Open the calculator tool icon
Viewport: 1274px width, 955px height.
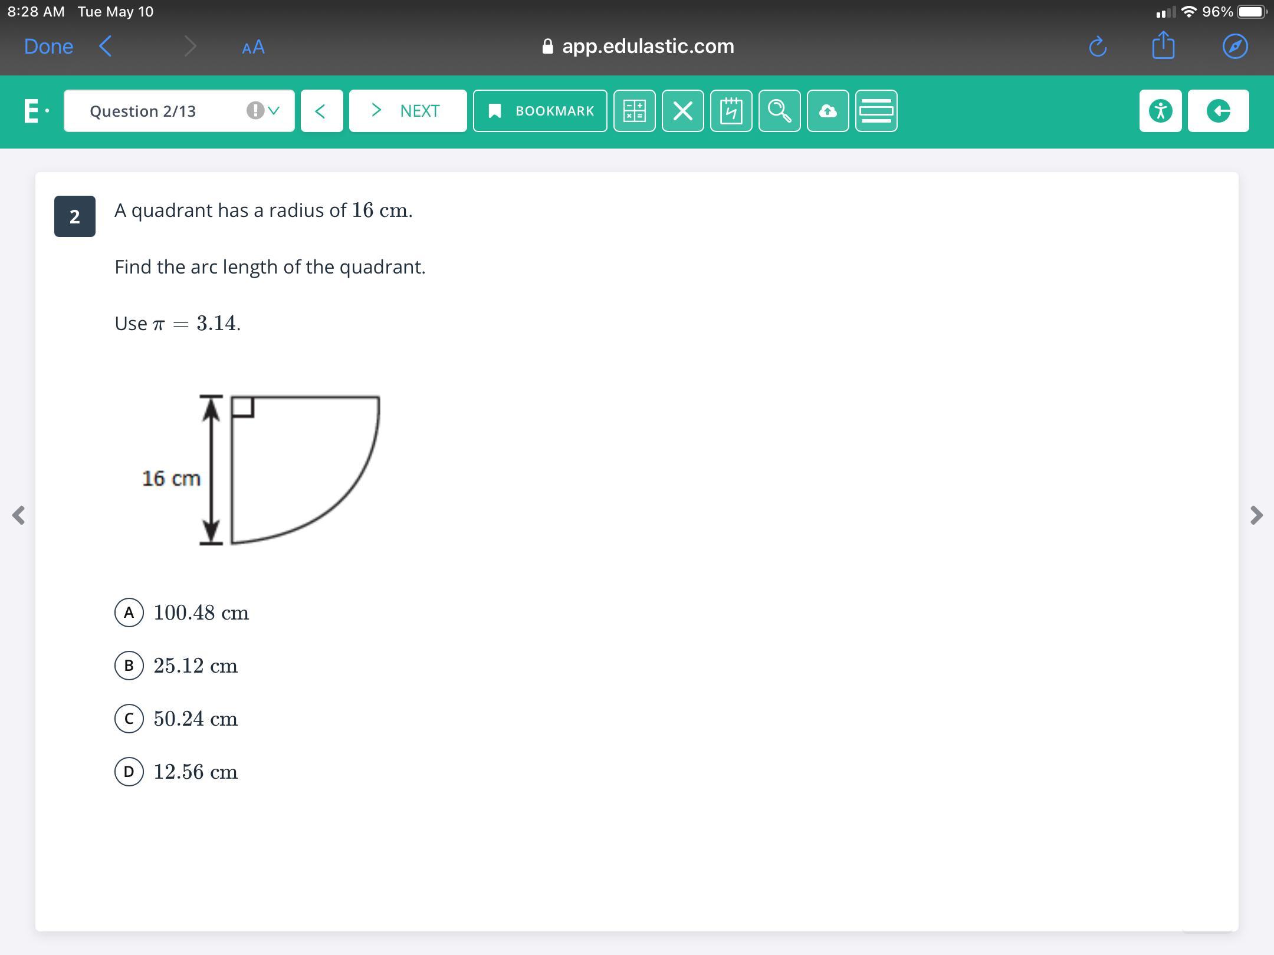coord(634,111)
